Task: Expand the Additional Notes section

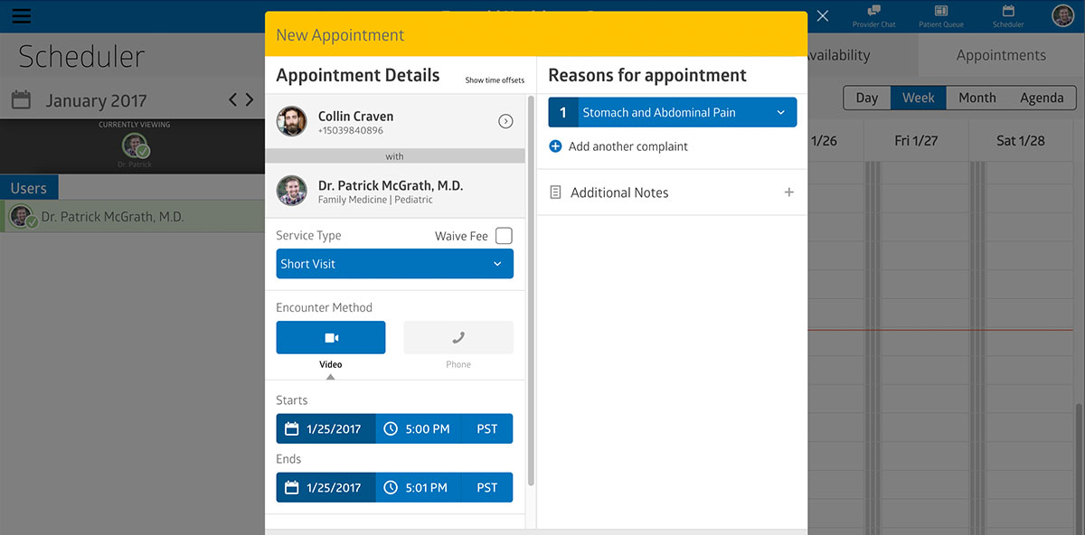Action: [788, 192]
